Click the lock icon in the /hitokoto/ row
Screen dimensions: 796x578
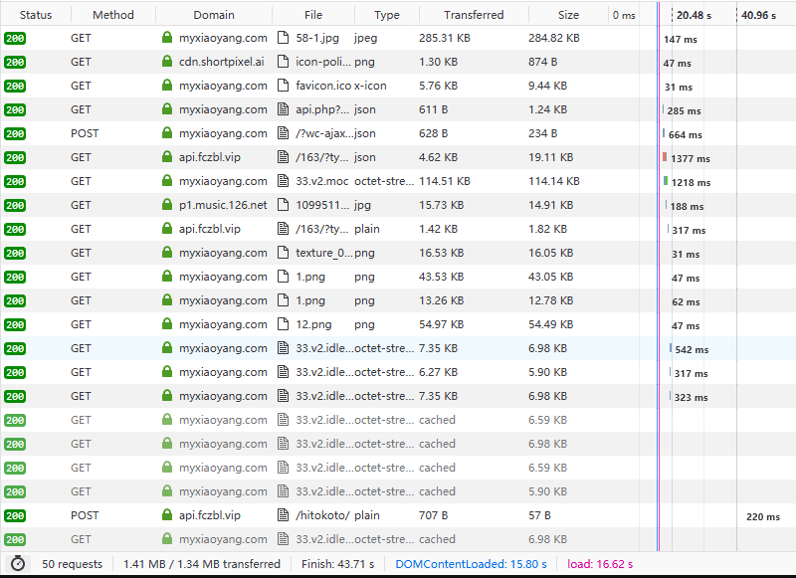[167, 515]
